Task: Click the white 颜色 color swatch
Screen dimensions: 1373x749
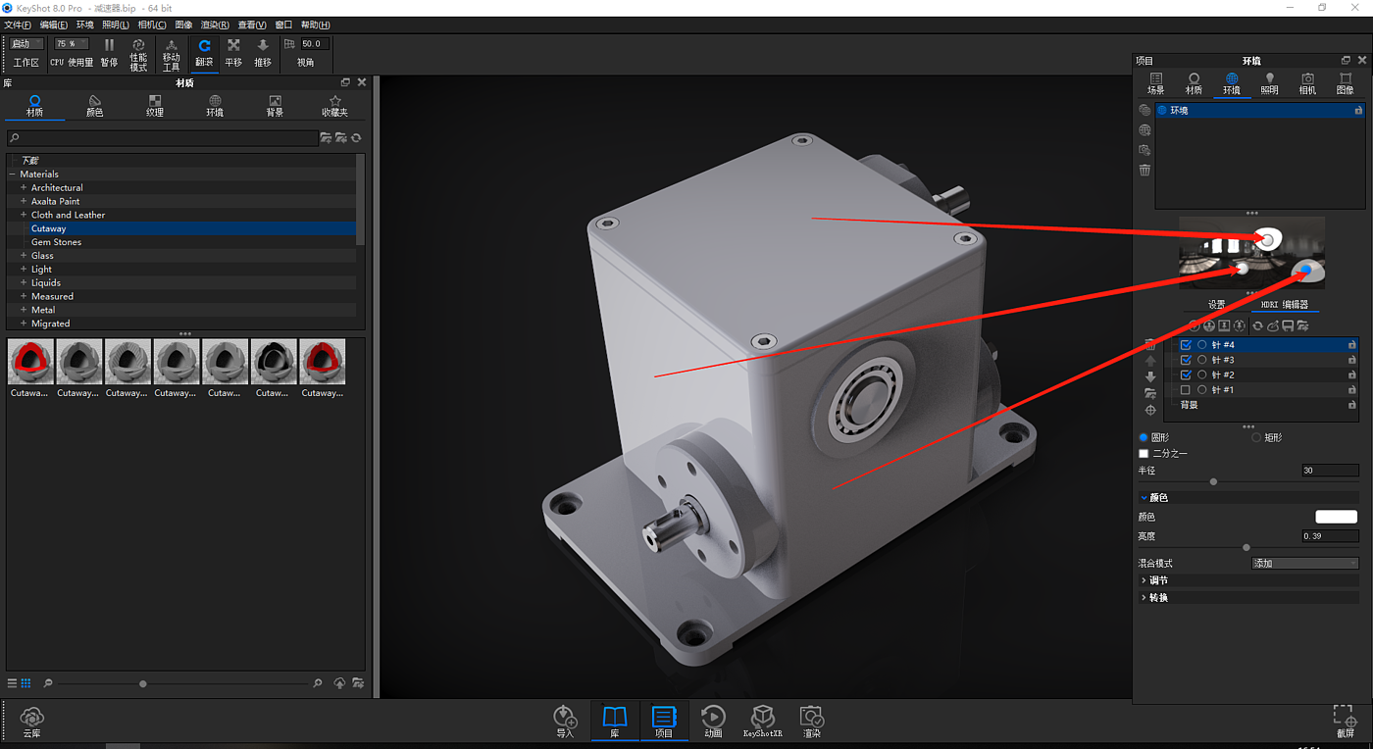Action: [1336, 517]
